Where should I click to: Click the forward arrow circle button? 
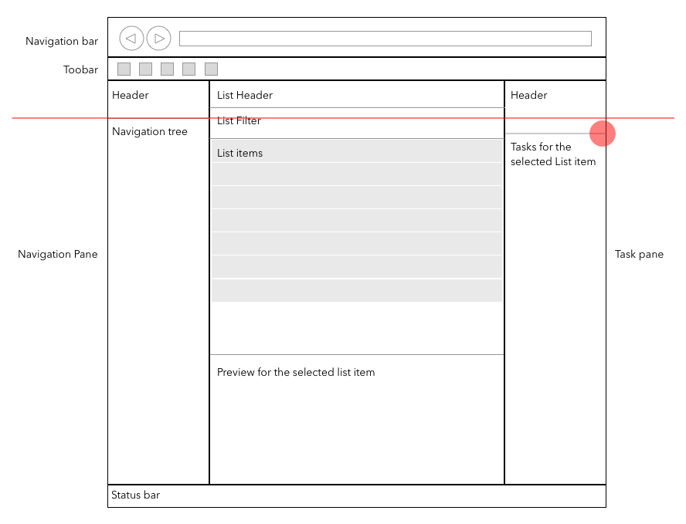click(x=159, y=39)
